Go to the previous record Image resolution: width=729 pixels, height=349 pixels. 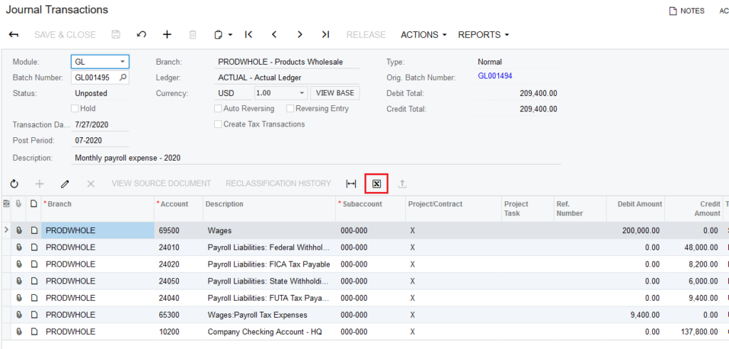pyautogui.click(x=274, y=35)
